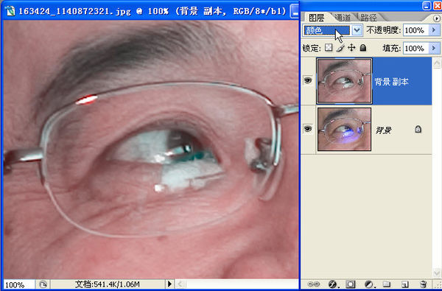Switch to the 通道 channels tab

point(343,18)
